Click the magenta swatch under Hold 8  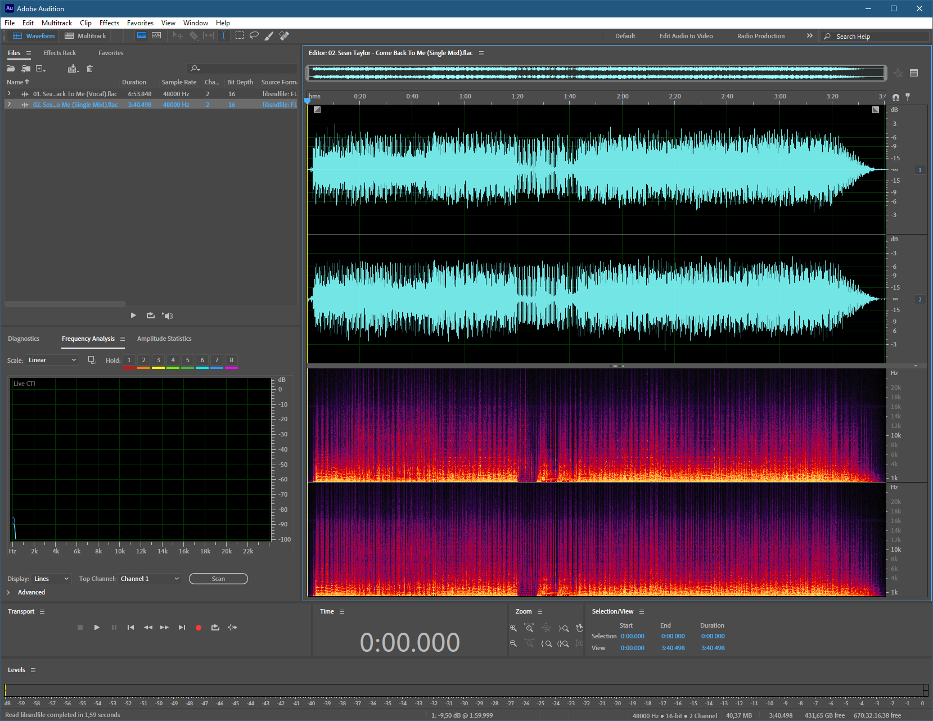231,368
